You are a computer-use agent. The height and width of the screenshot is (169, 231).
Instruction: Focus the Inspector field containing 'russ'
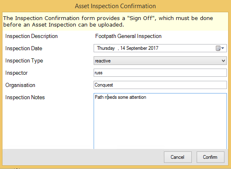(x=160, y=73)
